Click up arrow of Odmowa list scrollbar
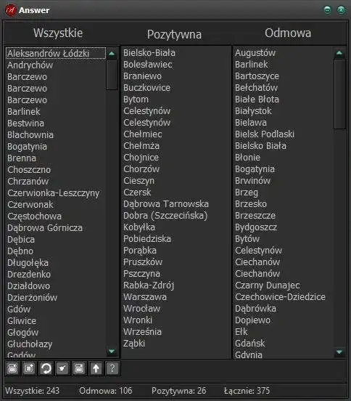The image size is (351, 401). point(339,53)
